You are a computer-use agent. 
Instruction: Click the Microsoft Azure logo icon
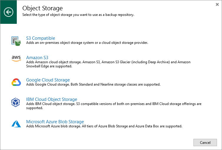16,124
